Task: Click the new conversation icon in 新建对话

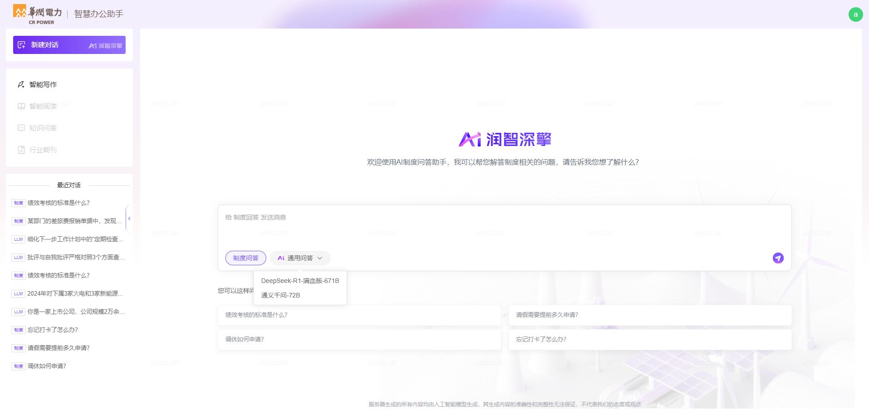Action: (x=21, y=45)
